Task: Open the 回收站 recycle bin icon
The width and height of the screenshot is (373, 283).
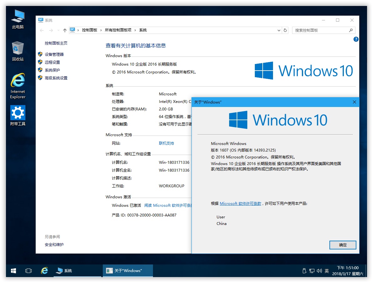Action: [18, 51]
